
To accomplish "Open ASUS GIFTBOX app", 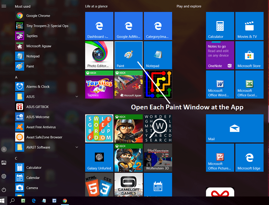I will point(46,107).
